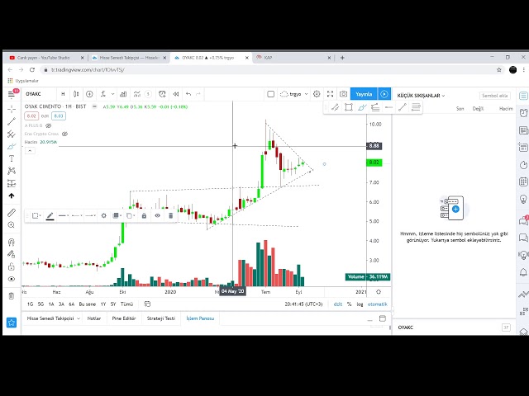529x396 pixels.
Task: Toggle percent scale
Action: (x=349, y=304)
